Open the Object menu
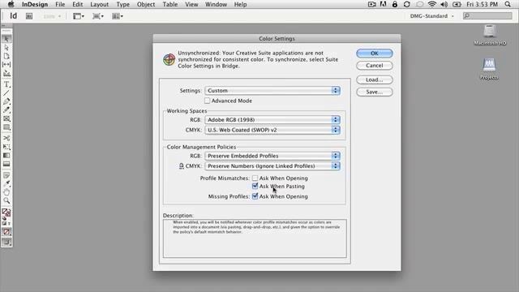The image size is (519, 292). (x=146, y=4)
